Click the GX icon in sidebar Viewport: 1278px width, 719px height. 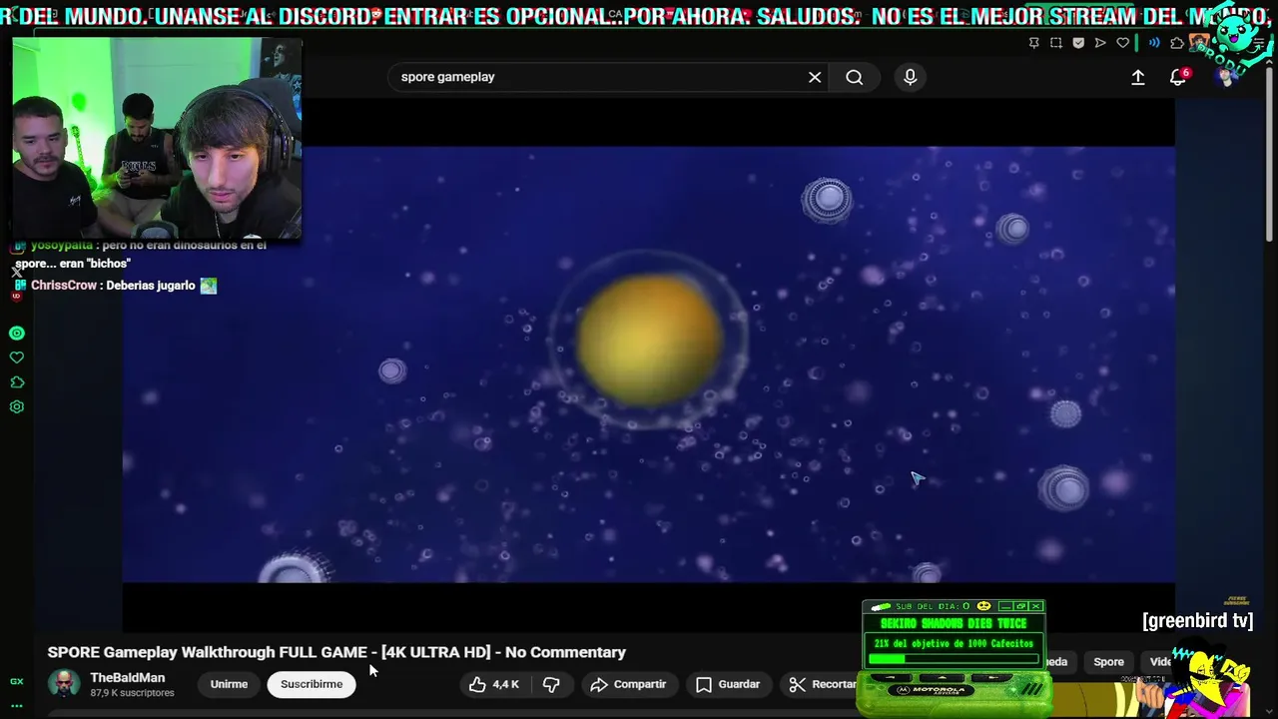16,681
